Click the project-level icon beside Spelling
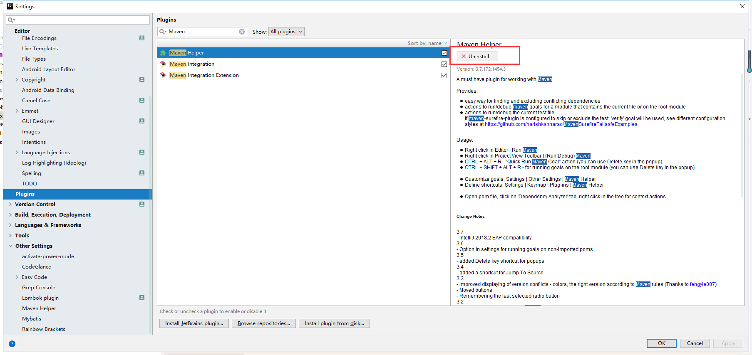752x355 pixels. click(142, 173)
